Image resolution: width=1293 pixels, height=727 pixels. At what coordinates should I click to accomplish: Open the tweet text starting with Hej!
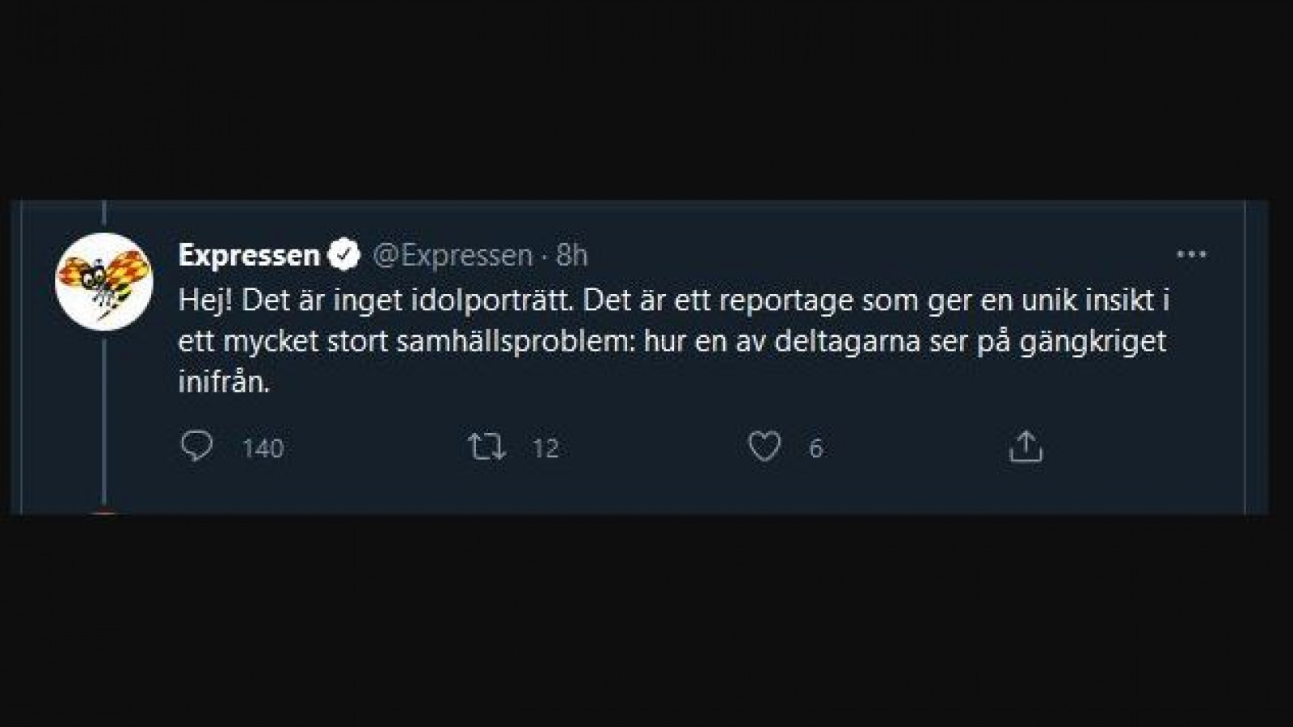tap(674, 341)
